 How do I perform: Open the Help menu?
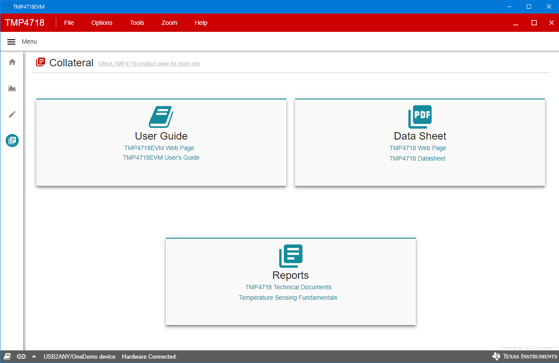(201, 23)
